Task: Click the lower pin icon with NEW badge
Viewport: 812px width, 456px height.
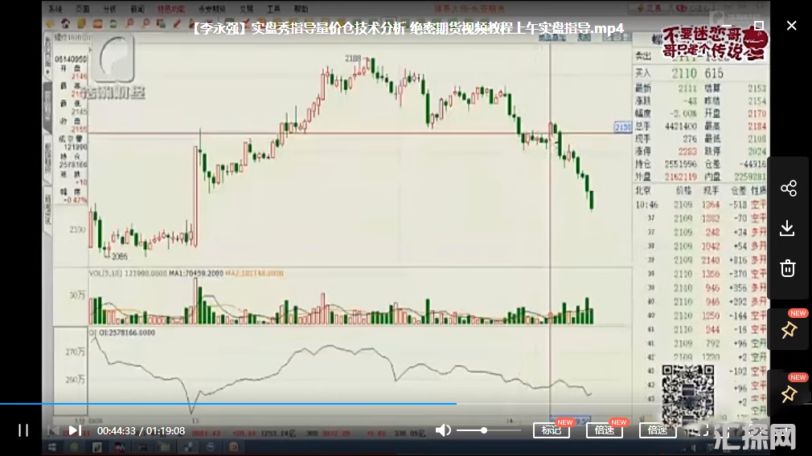Action: pos(789,393)
